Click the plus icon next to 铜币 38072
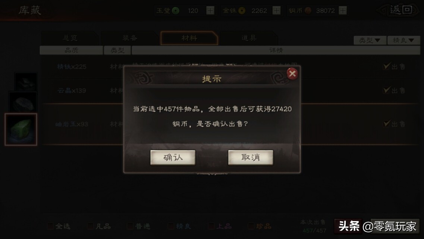Viewport: 424px width, 239px height. click(343, 10)
